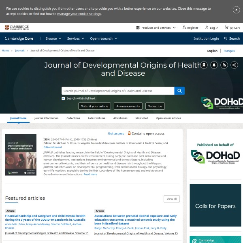Screen dimensions: 243x243
Task: Dismiss the cookie banner with X
Action: pyautogui.click(x=236, y=10)
